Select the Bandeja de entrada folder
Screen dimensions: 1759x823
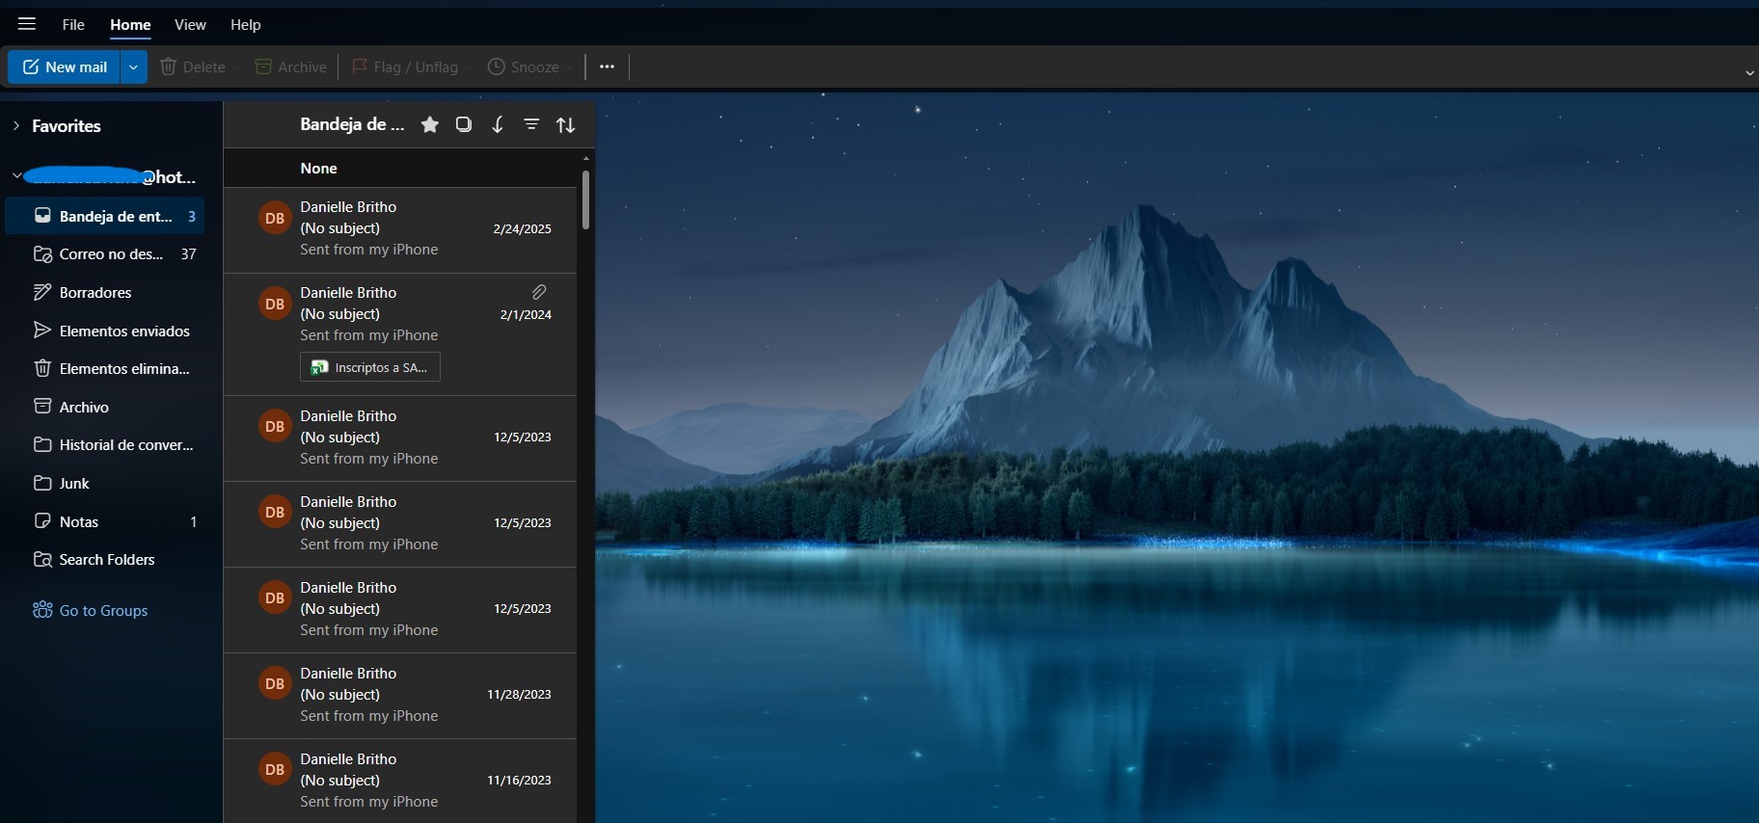[x=105, y=216]
